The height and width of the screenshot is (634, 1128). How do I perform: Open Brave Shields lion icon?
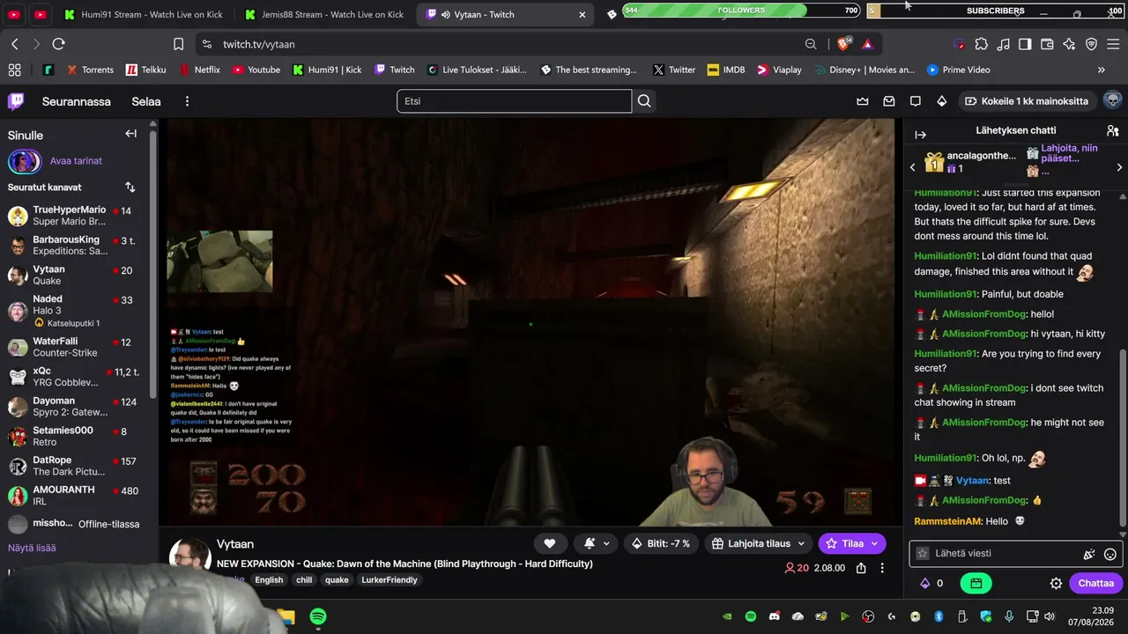(x=844, y=44)
